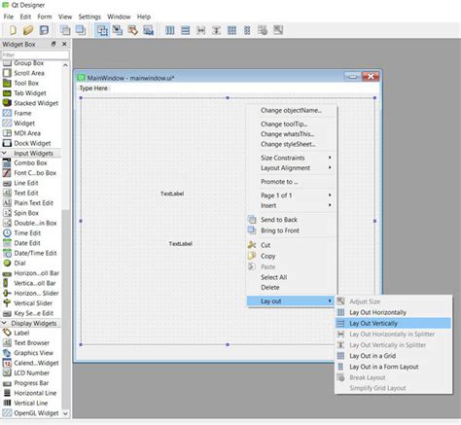This screenshot has height=425, width=461.
Task: Open the Page 1 of 1 submenu
Action: tap(291, 195)
